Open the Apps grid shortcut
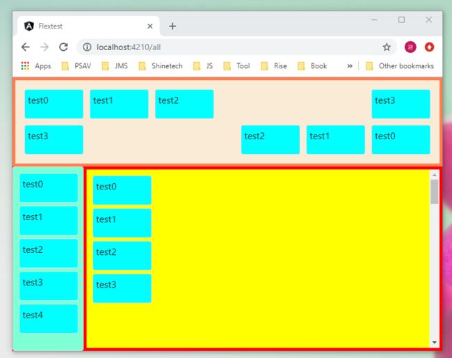 (36, 66)
